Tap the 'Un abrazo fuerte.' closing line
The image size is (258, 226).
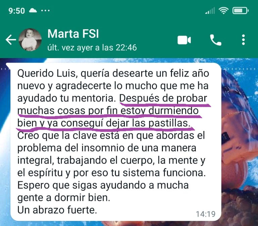(x=57, y=210)
